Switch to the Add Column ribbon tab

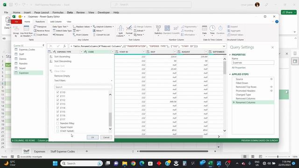coord(56,22)
